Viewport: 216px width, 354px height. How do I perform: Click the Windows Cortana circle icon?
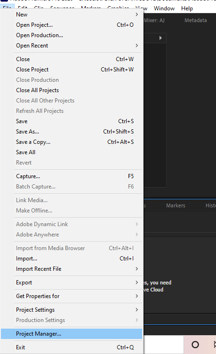(x=195, y=345)
